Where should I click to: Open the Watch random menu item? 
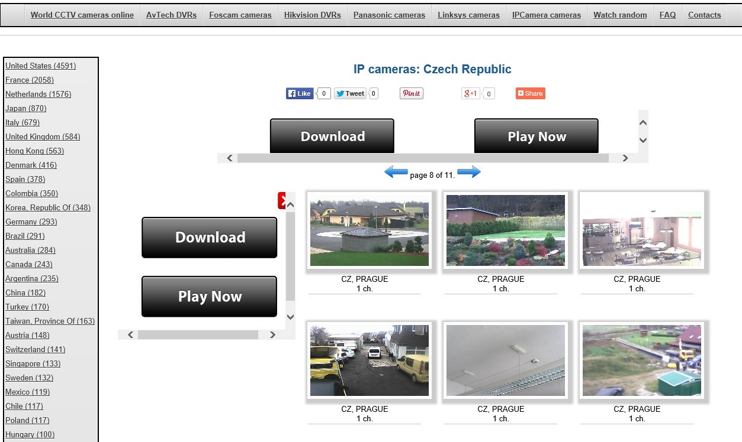[x=620, y=15]
